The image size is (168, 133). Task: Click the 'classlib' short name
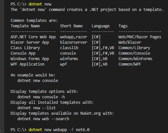click(x=69, y=48)
